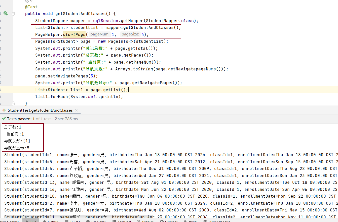Open the Debug tool window
Viewport: 338px width, 222px height.
click(51, 221)
